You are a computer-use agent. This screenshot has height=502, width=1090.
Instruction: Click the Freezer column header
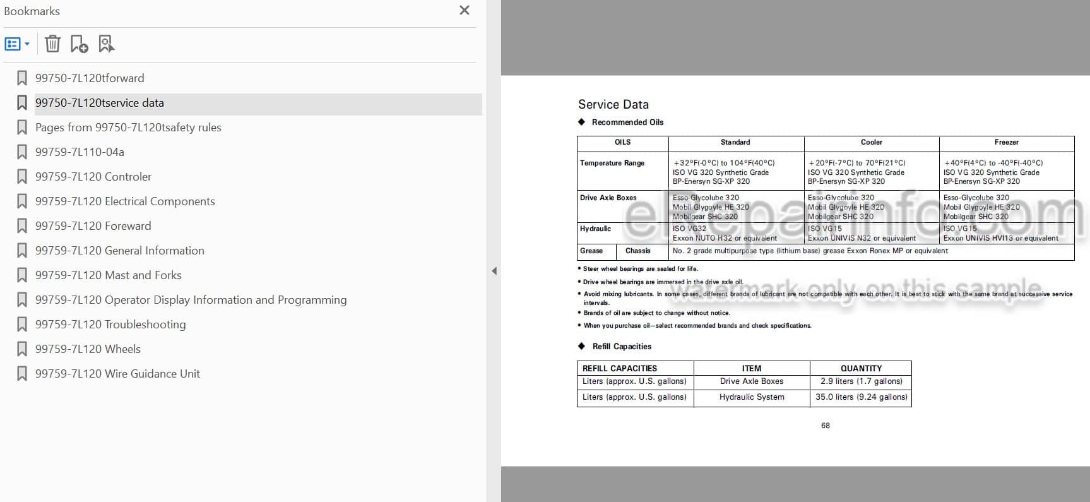pos(1007,143)
